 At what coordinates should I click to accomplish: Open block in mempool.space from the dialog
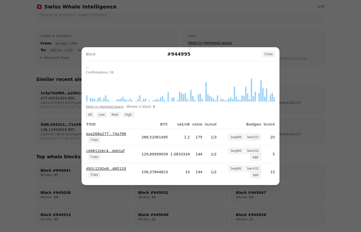tap(105, 107)
